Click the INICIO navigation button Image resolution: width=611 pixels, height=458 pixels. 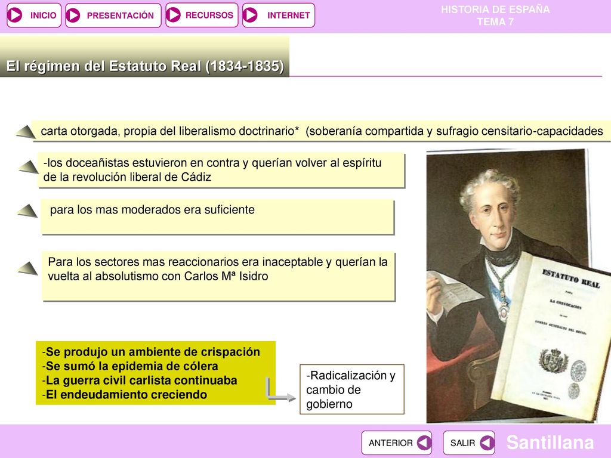[x=34, y=15]
